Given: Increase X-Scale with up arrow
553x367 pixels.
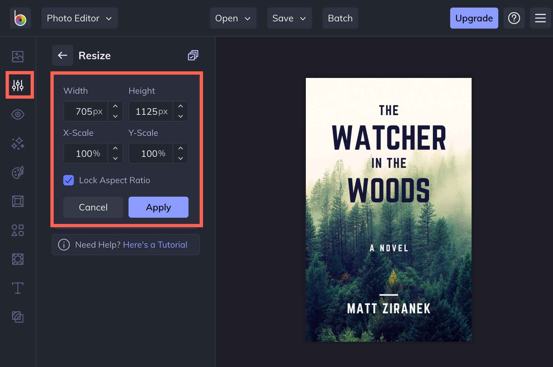Looking at the screenshot, I should coord(115,148).
